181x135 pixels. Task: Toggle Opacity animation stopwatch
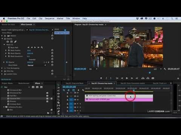coord(7,62)
